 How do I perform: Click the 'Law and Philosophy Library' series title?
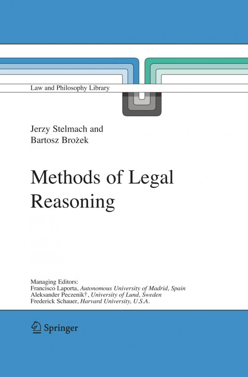click(70, 88)
